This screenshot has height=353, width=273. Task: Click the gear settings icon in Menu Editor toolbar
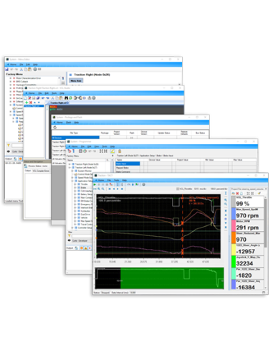point(35,70)
